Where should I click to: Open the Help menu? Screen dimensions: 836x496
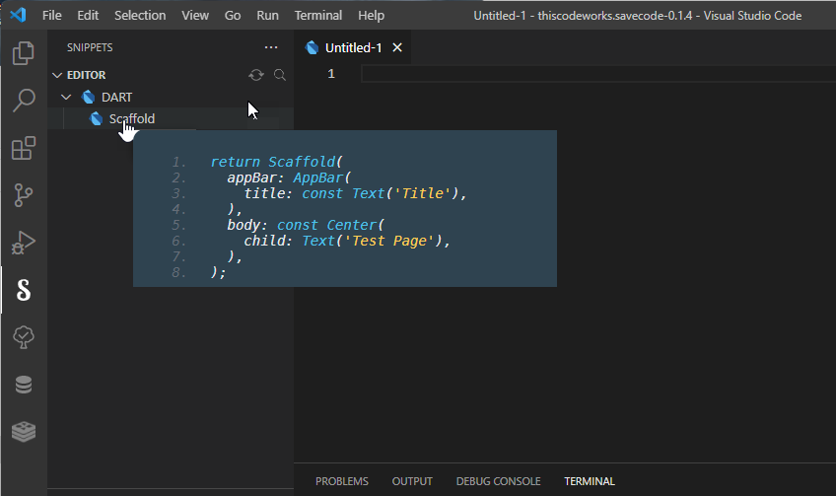pos(371,16)
